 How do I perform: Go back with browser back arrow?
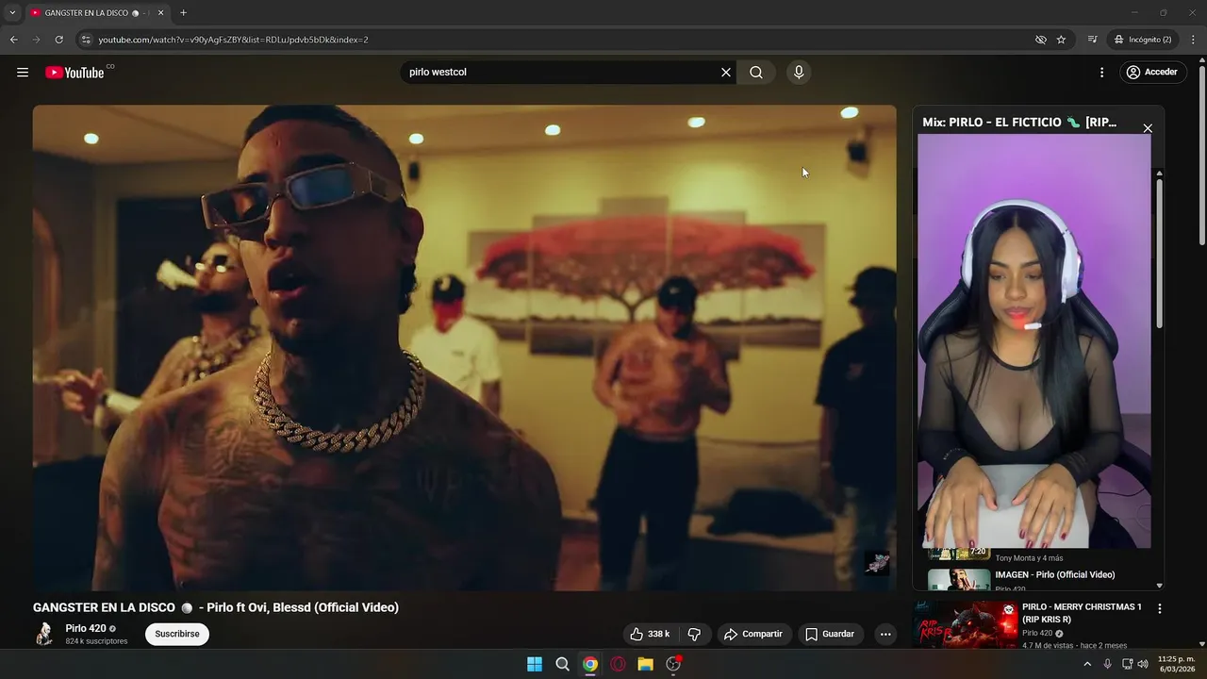(13, 40)
